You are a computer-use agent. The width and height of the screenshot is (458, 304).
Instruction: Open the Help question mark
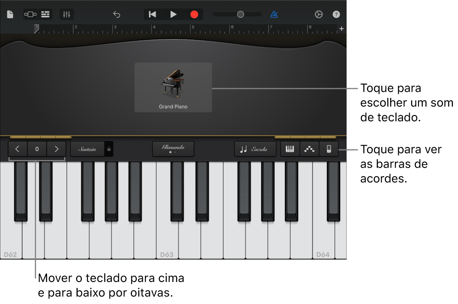tap(336, 14)
